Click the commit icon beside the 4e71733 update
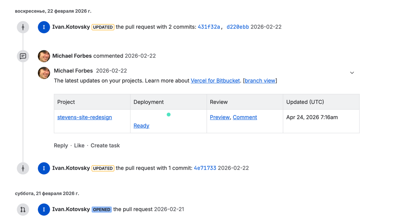The width and height of the screenshot is (396, 223). [x=23, y=168]
